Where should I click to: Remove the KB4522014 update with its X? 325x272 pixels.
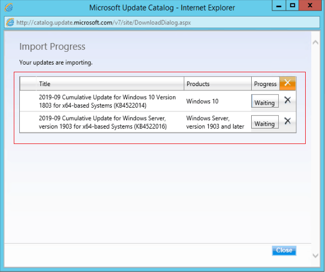(288, 100)
